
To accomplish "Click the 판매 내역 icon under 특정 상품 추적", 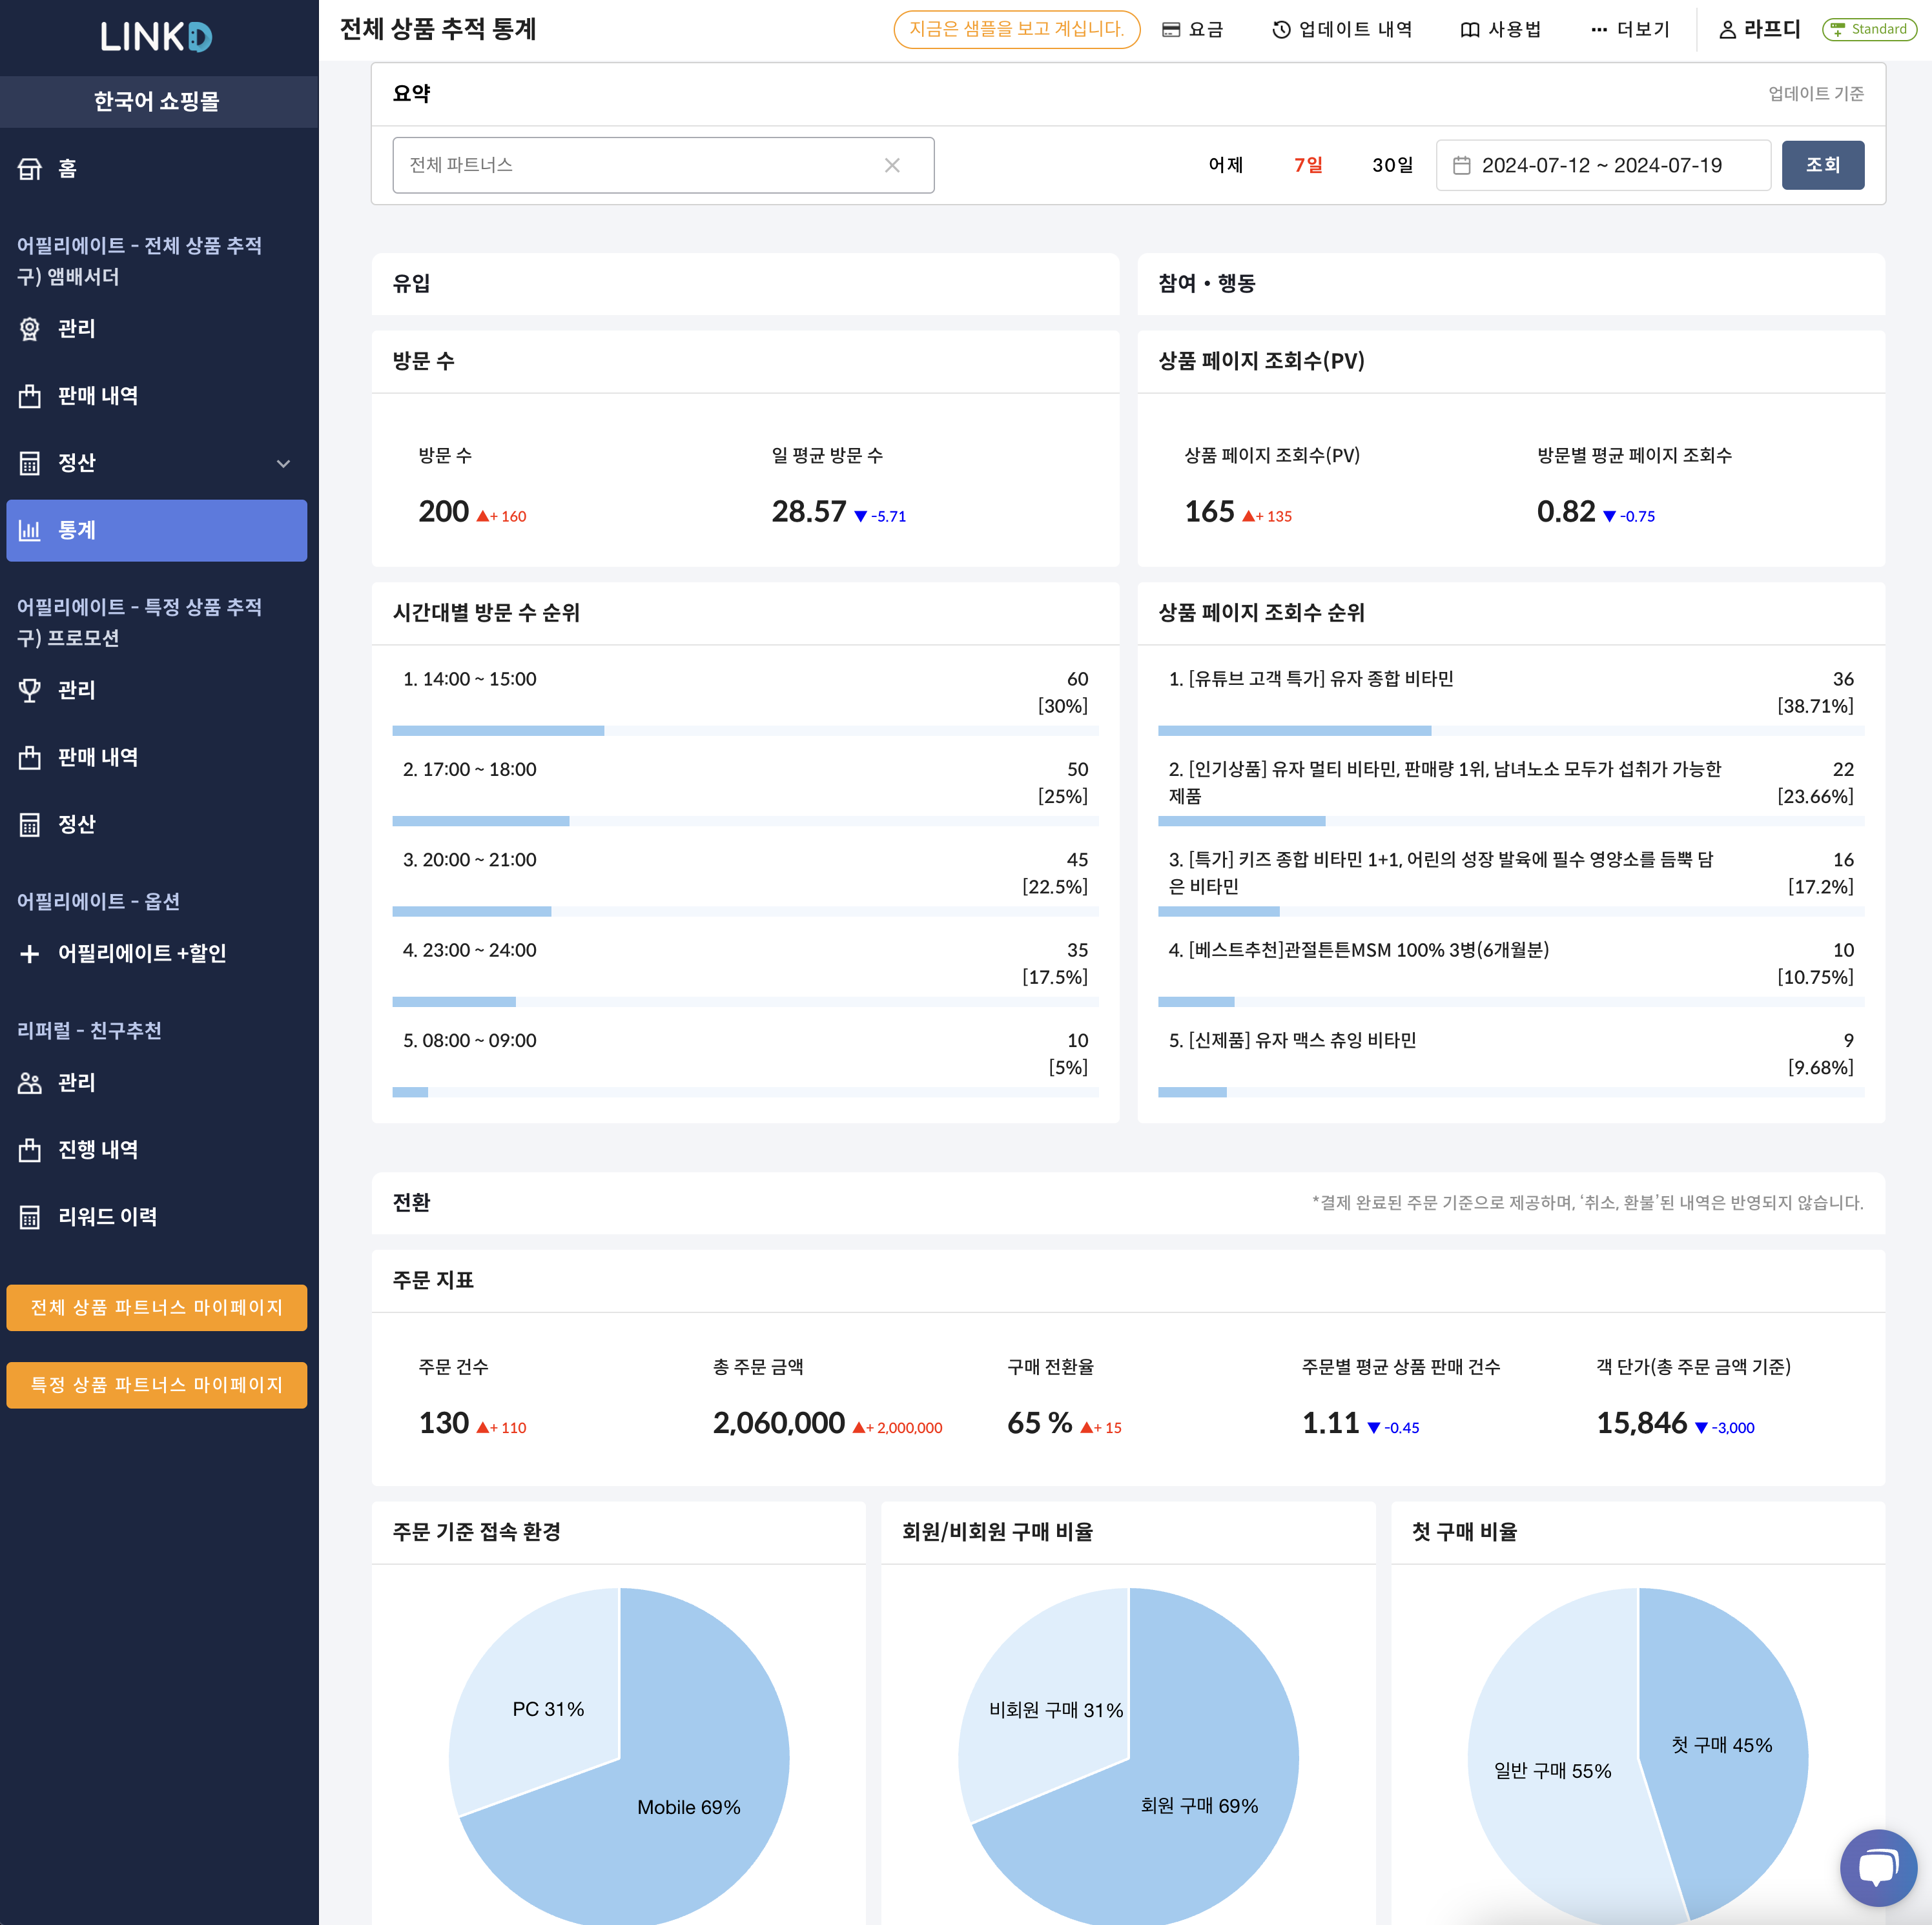I will tap(30, 758).
